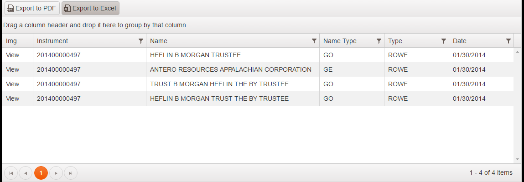Screen dimensions: 524x182
Task: Jump to the last page
Action: (70, 173)
